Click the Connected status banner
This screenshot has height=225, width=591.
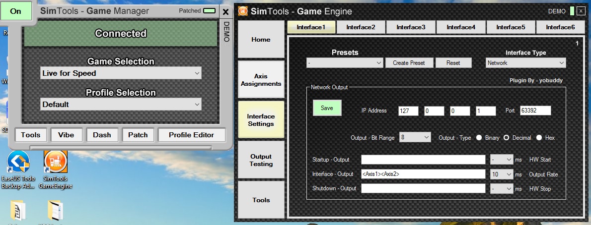pos(121,34)
